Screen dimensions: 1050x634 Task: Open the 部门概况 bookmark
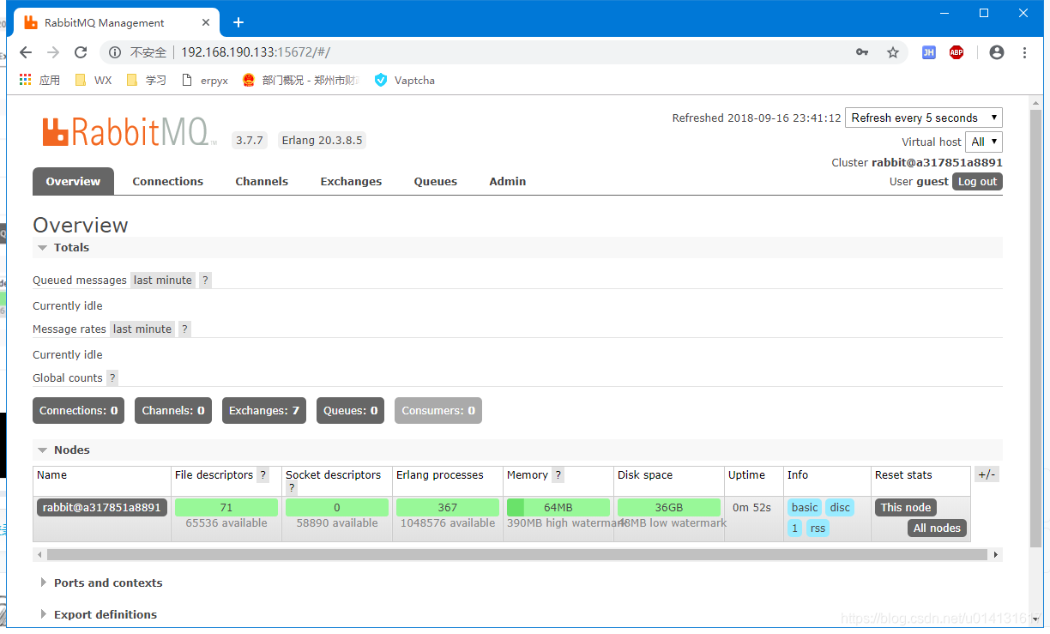pyautogui.click(x=300, y=80)
